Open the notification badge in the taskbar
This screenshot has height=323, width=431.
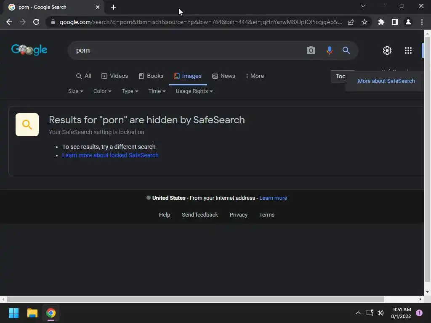(419, 313)
